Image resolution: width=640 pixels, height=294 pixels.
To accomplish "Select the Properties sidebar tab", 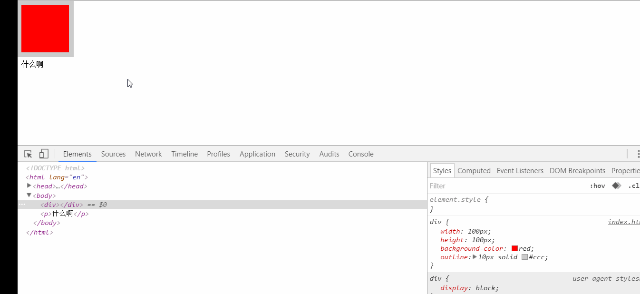I will 625,171.
